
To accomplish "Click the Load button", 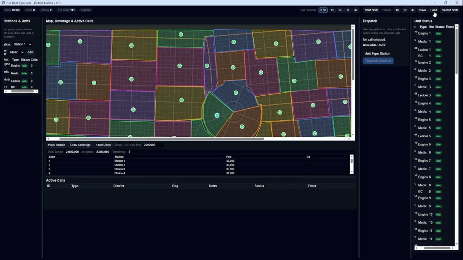I will pos(434,10).
